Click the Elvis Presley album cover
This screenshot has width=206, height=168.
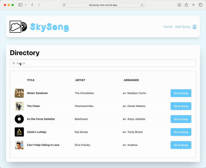point(19,145)
